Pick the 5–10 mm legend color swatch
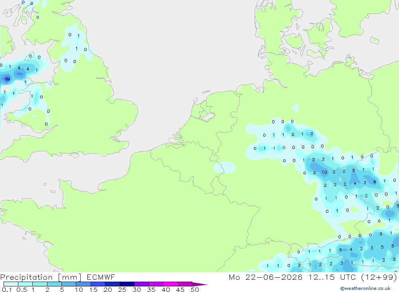This screenshot has width=399, height=292. pos(69,284)
